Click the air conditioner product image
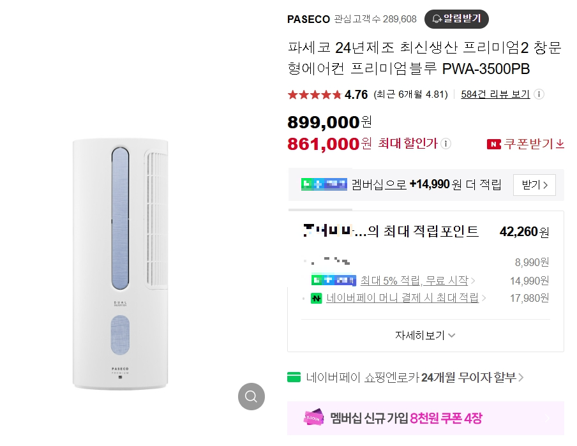Viewport: 577px width, 446px height. [x=121, y=262]
